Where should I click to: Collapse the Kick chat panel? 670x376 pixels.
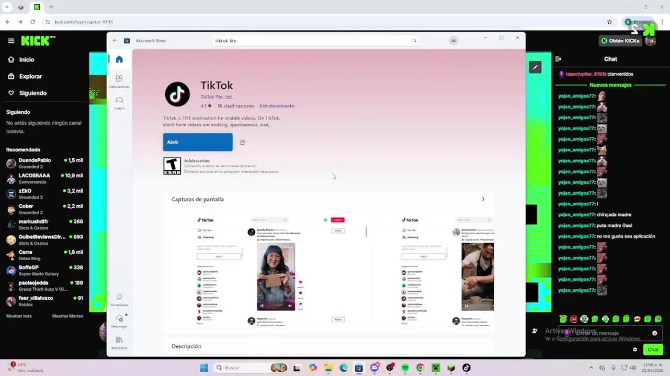[x=558, y=59]
